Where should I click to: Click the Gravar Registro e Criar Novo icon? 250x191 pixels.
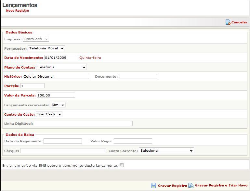pos(191,186)
